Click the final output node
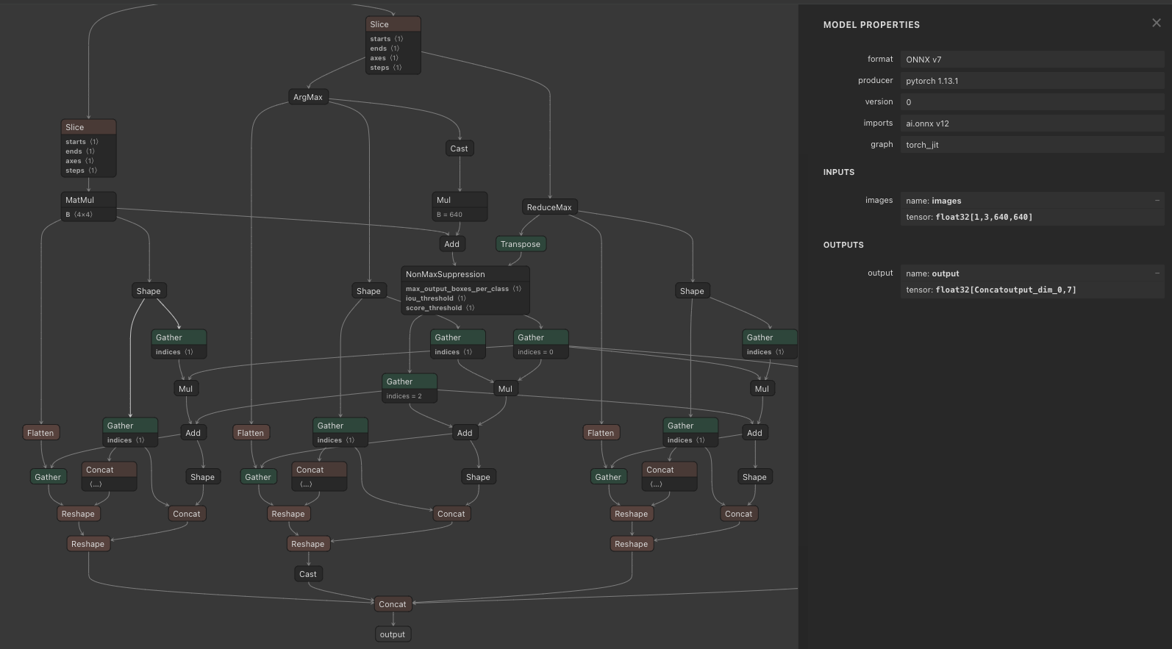The image size is (1172, 649). [392, 634]
